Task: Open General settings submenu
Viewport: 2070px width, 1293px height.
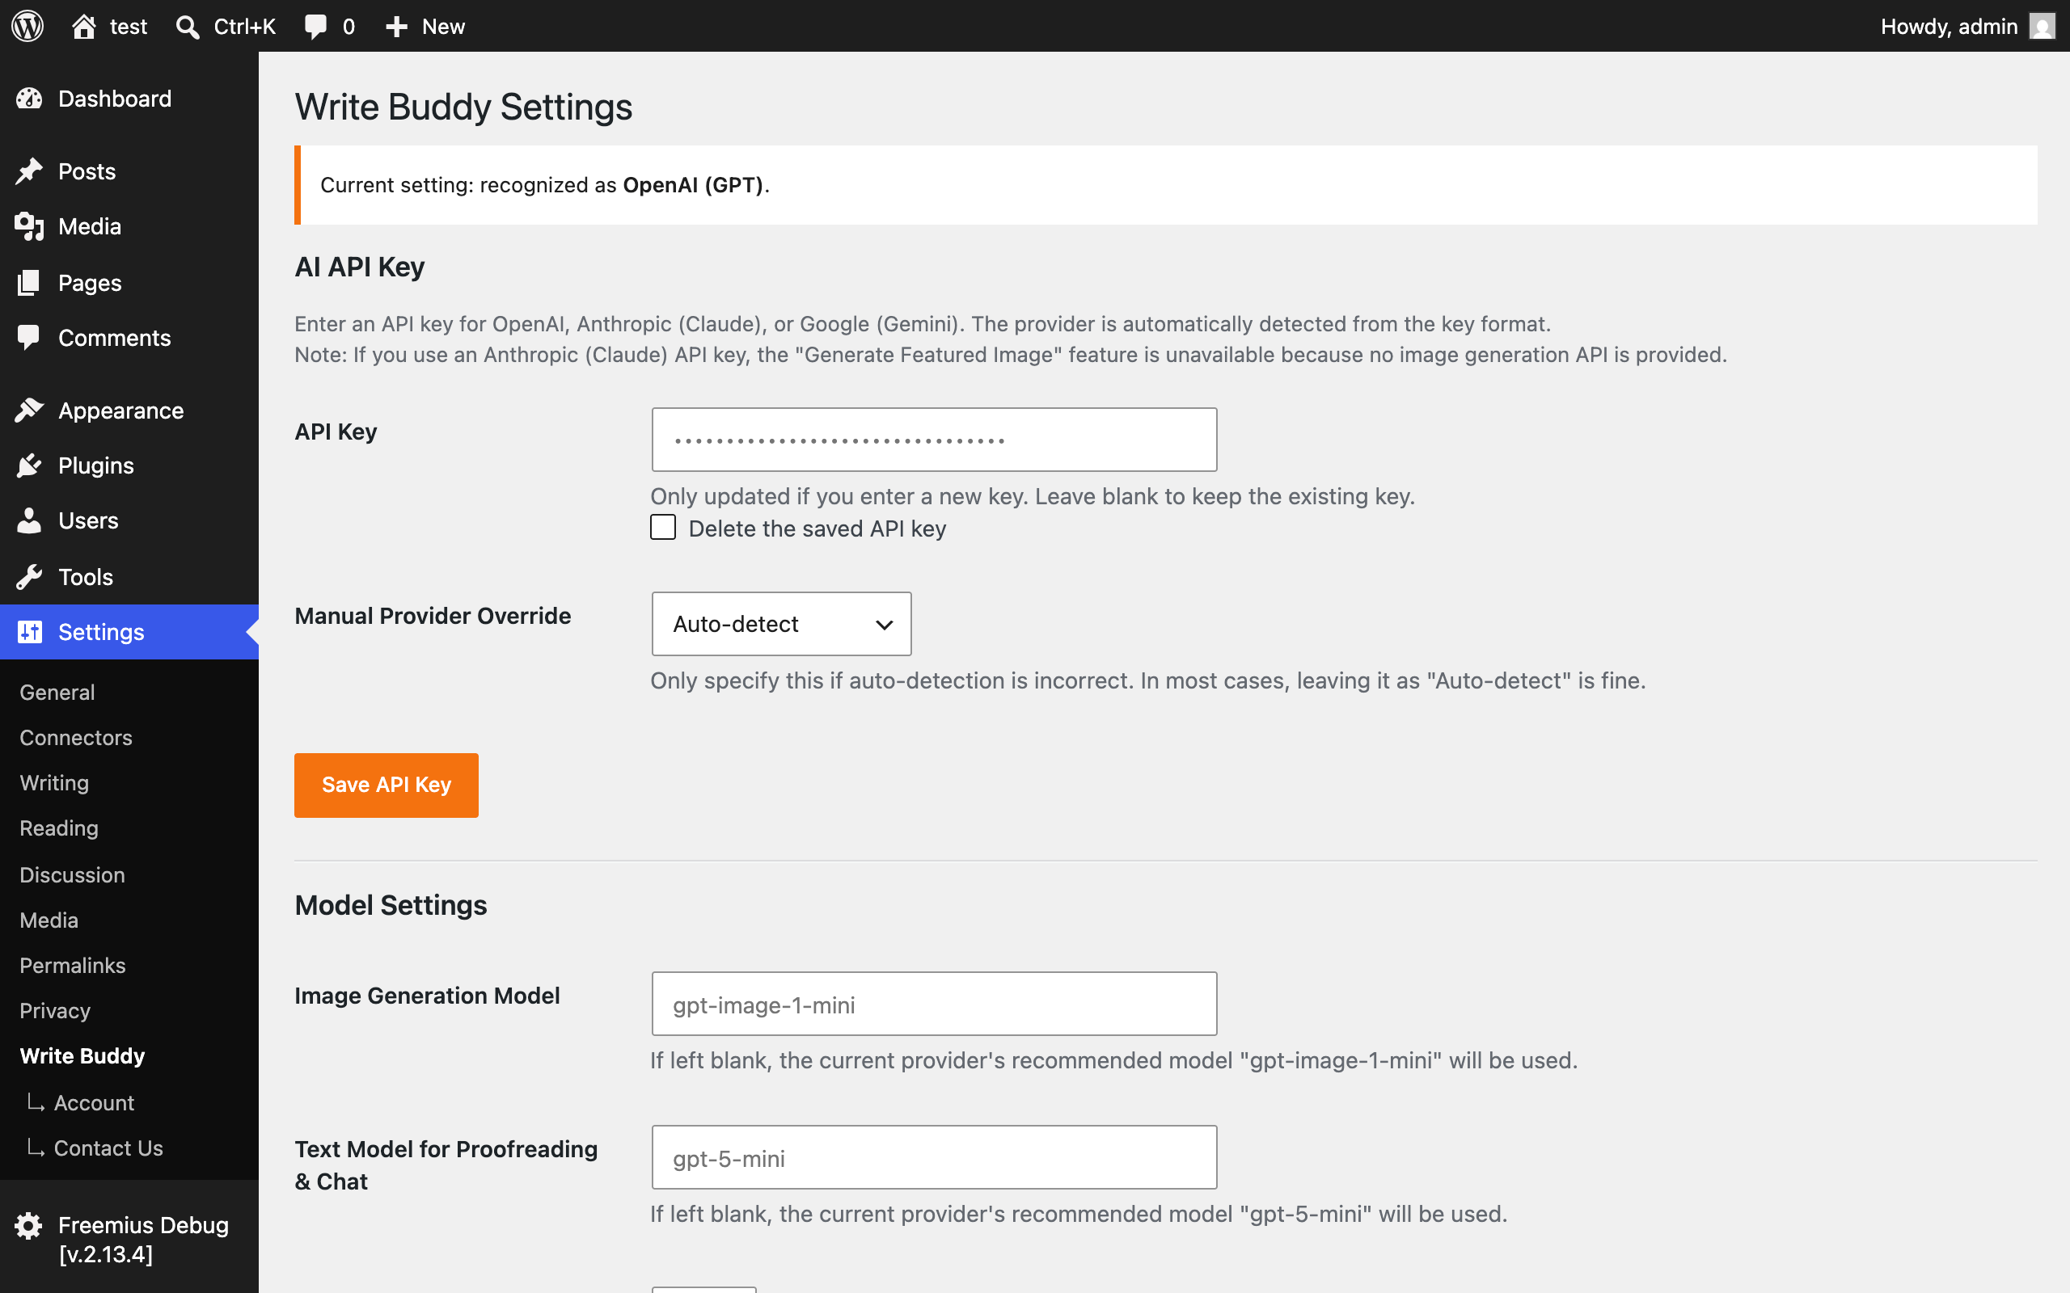Action: (x=57, y=692)
